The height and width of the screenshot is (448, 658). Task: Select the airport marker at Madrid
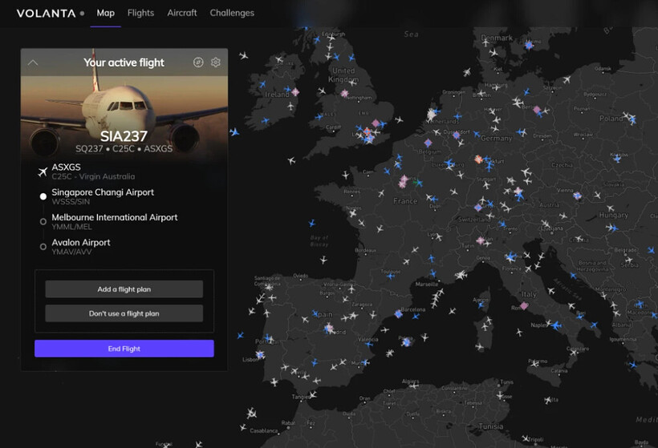coord(329,328)
